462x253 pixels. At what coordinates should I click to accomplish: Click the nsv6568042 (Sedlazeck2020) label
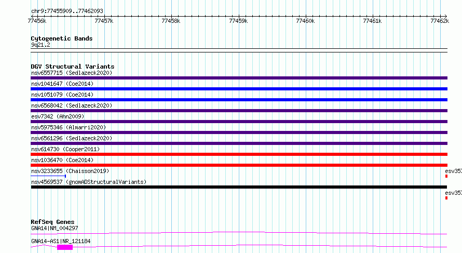[x=72, y=105]
